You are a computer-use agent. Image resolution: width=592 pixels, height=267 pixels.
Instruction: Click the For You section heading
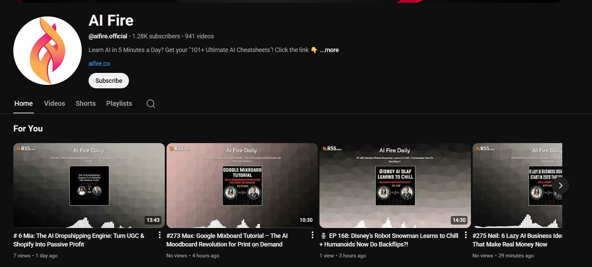click(28, 129)
